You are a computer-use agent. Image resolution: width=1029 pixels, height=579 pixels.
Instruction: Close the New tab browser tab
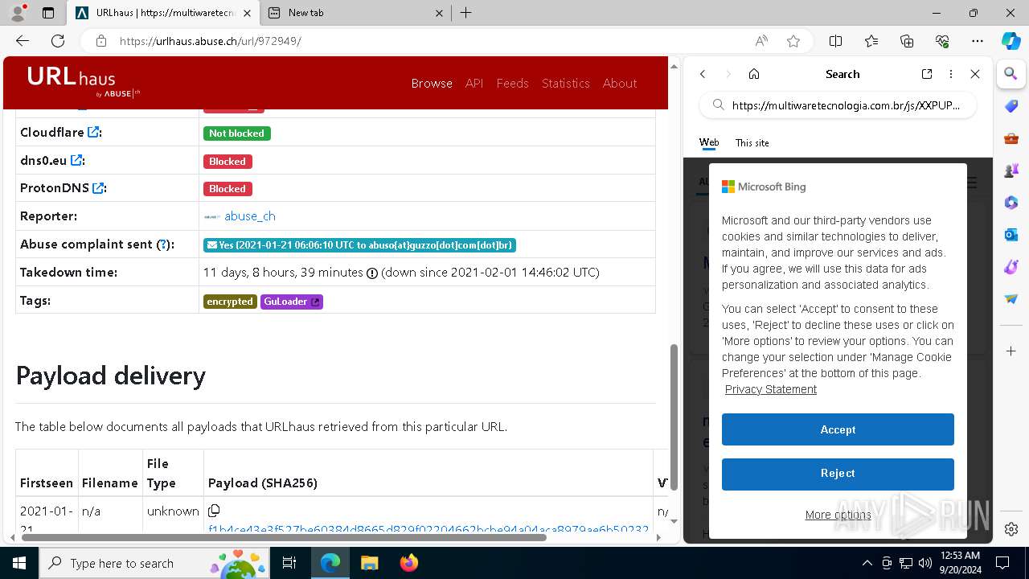point(439,13)
